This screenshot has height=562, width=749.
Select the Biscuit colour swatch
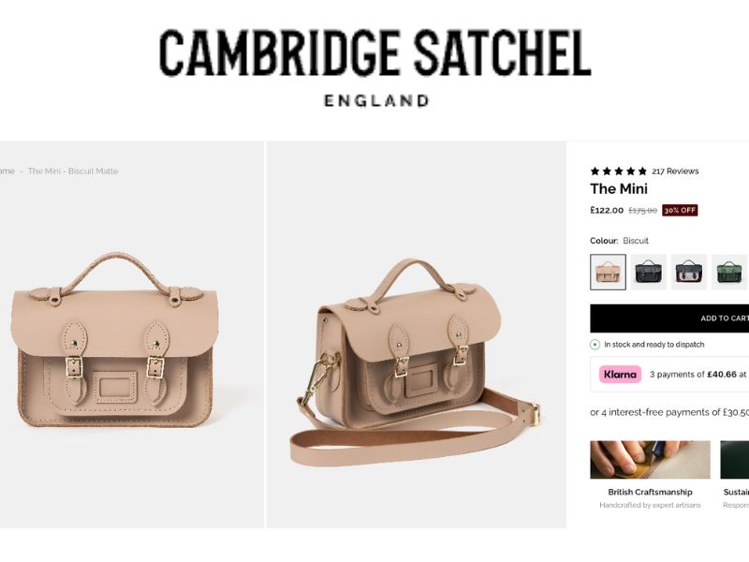(x=608, y=272)
